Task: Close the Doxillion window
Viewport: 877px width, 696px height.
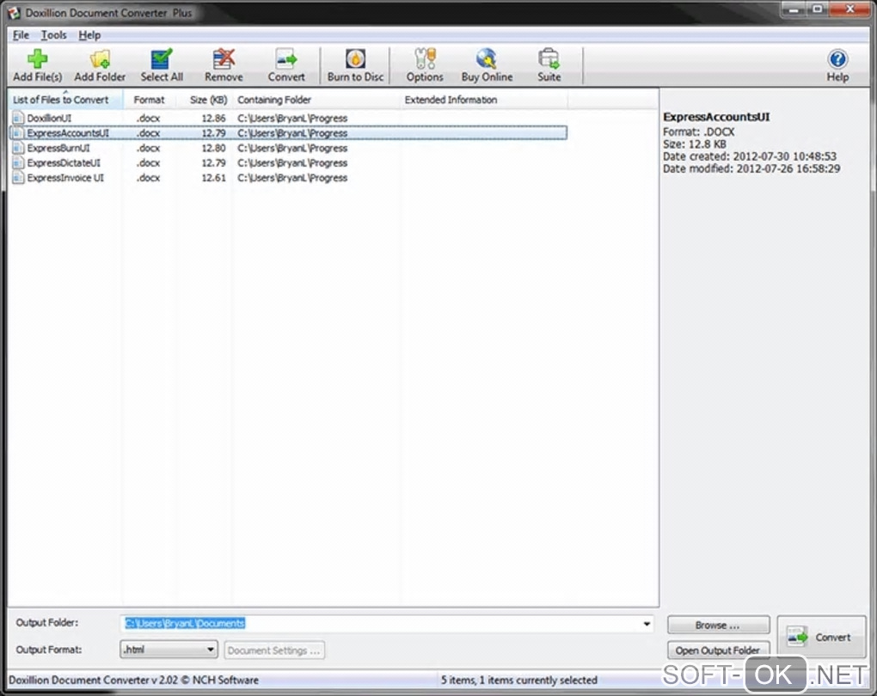Action: (849, 9)
